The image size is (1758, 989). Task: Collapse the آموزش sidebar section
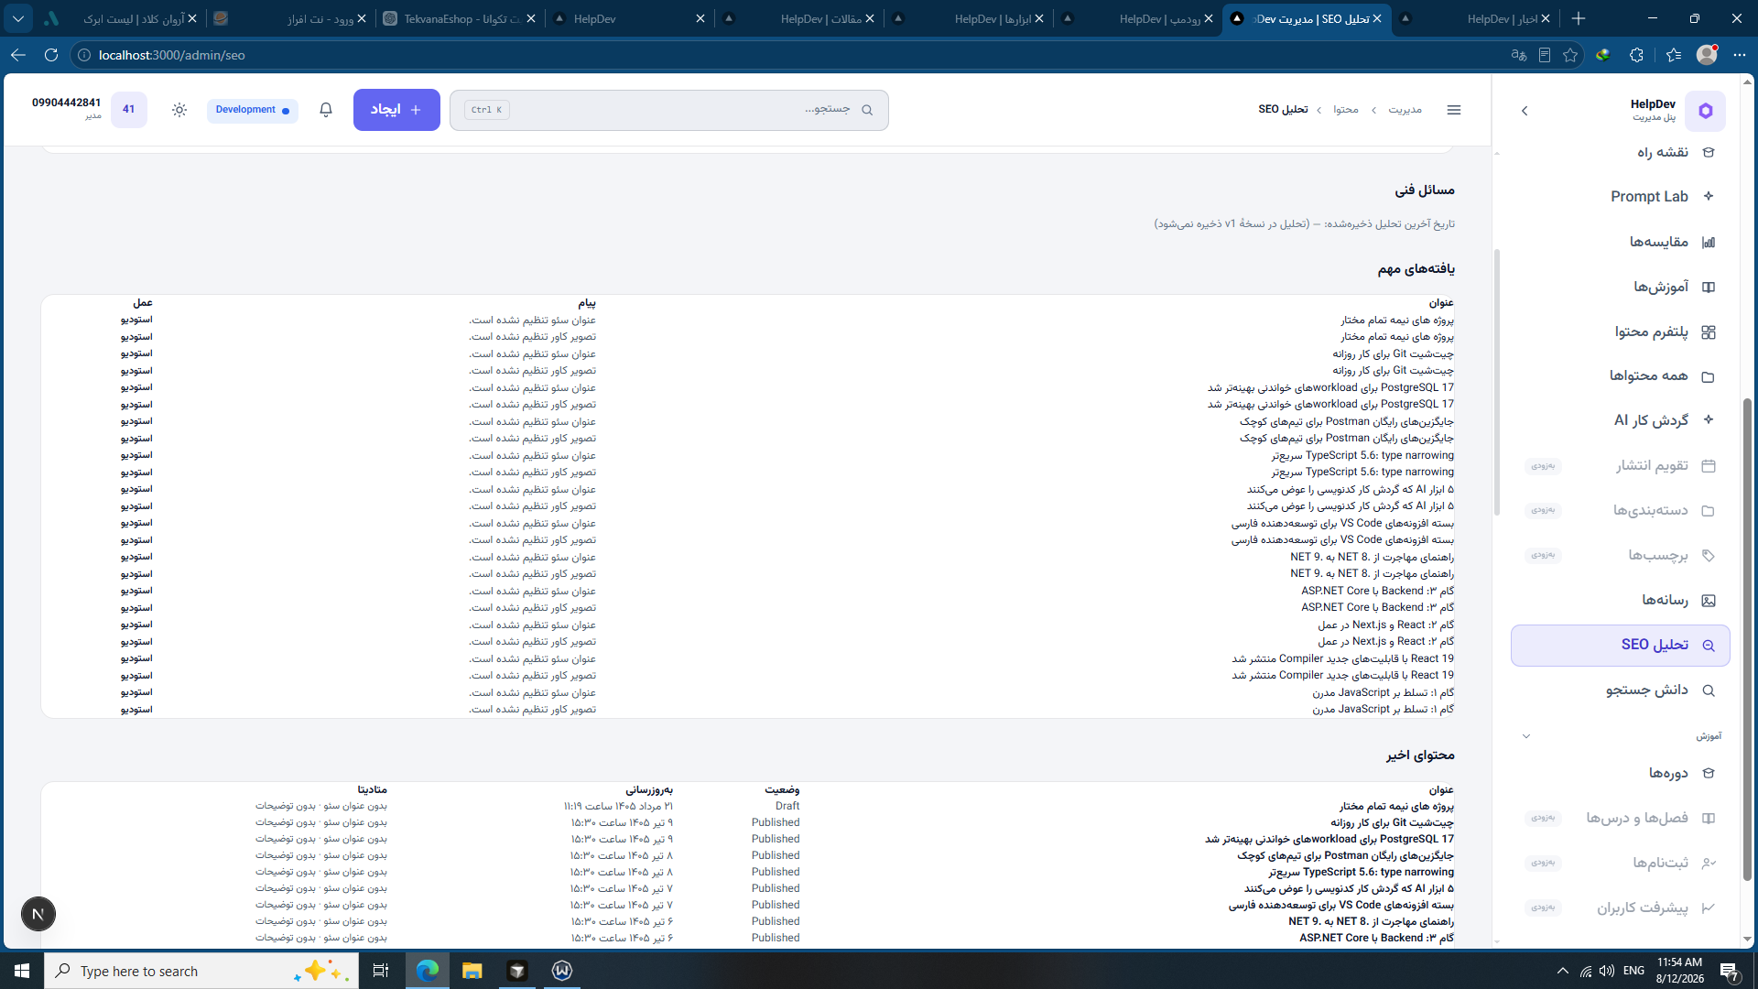click(x=1526, y=736)
